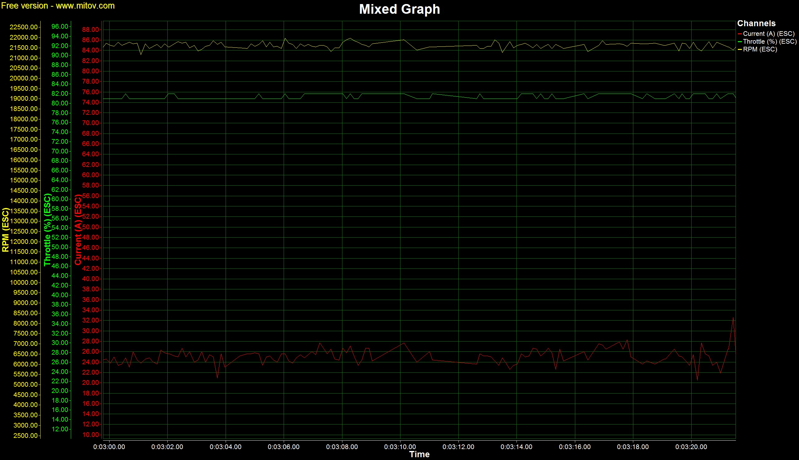Viewport: 799px width, 460px height.
Task: Click the green Throttle (%) (ESC) axis title
Action: point(47,230)
